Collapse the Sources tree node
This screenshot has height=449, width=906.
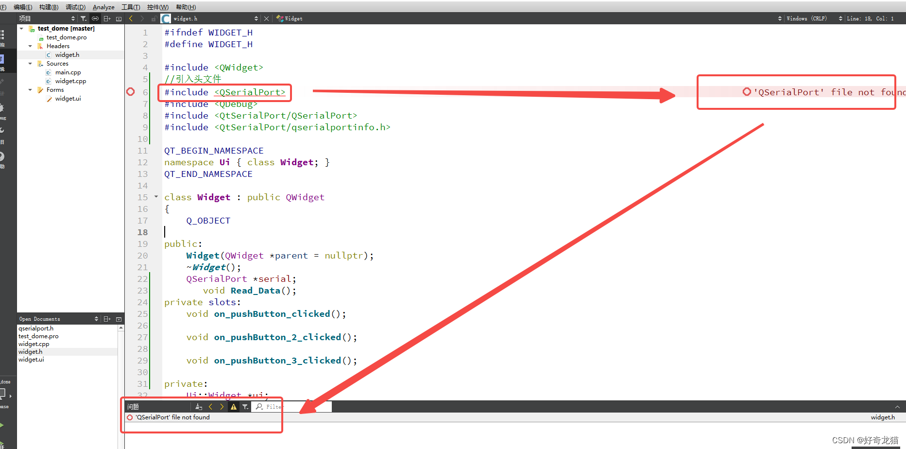click(30, 63)
